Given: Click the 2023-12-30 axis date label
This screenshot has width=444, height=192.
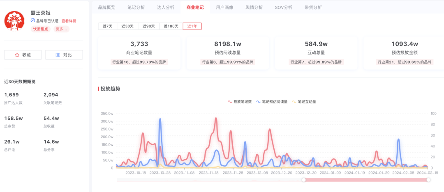Looking at the screenshot, I should tap(306, 172).
